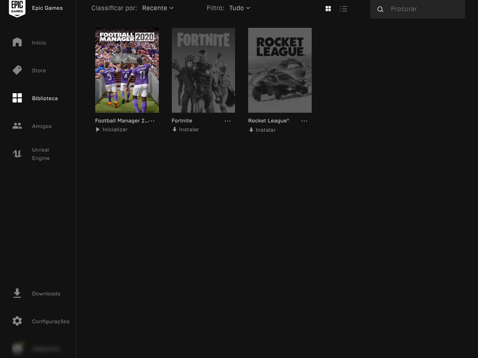Click Football Manager play triangle icon

[x=98, y=130]
